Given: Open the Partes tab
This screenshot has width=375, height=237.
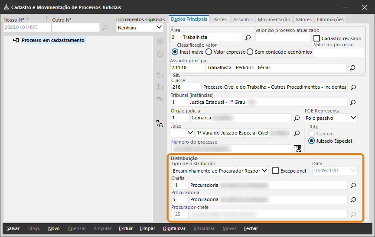Looking at the screenshot, I should 220,19.
